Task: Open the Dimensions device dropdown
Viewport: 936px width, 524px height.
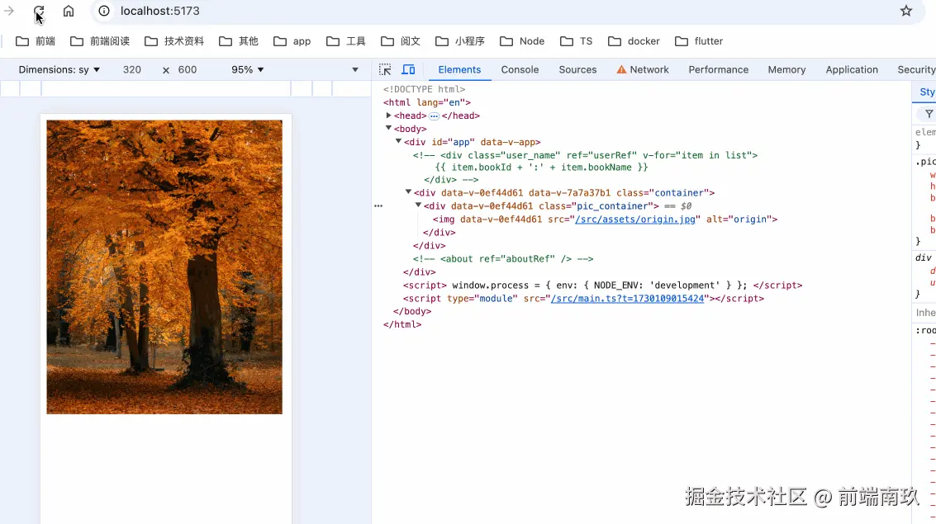Action: click(x=59, y=70)
